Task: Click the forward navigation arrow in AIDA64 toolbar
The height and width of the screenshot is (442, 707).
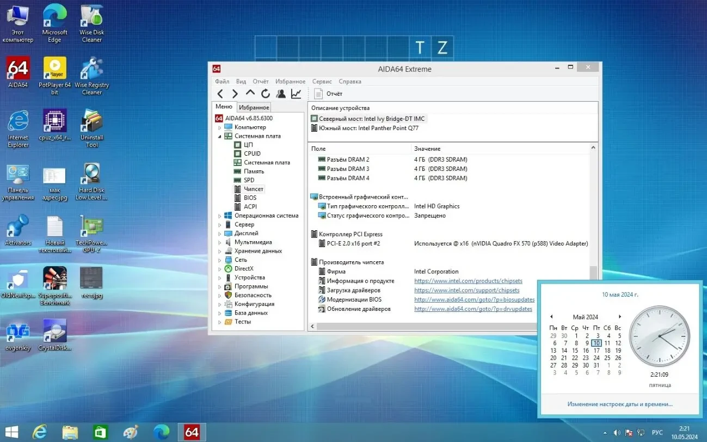Action: (x=235, y=93)
